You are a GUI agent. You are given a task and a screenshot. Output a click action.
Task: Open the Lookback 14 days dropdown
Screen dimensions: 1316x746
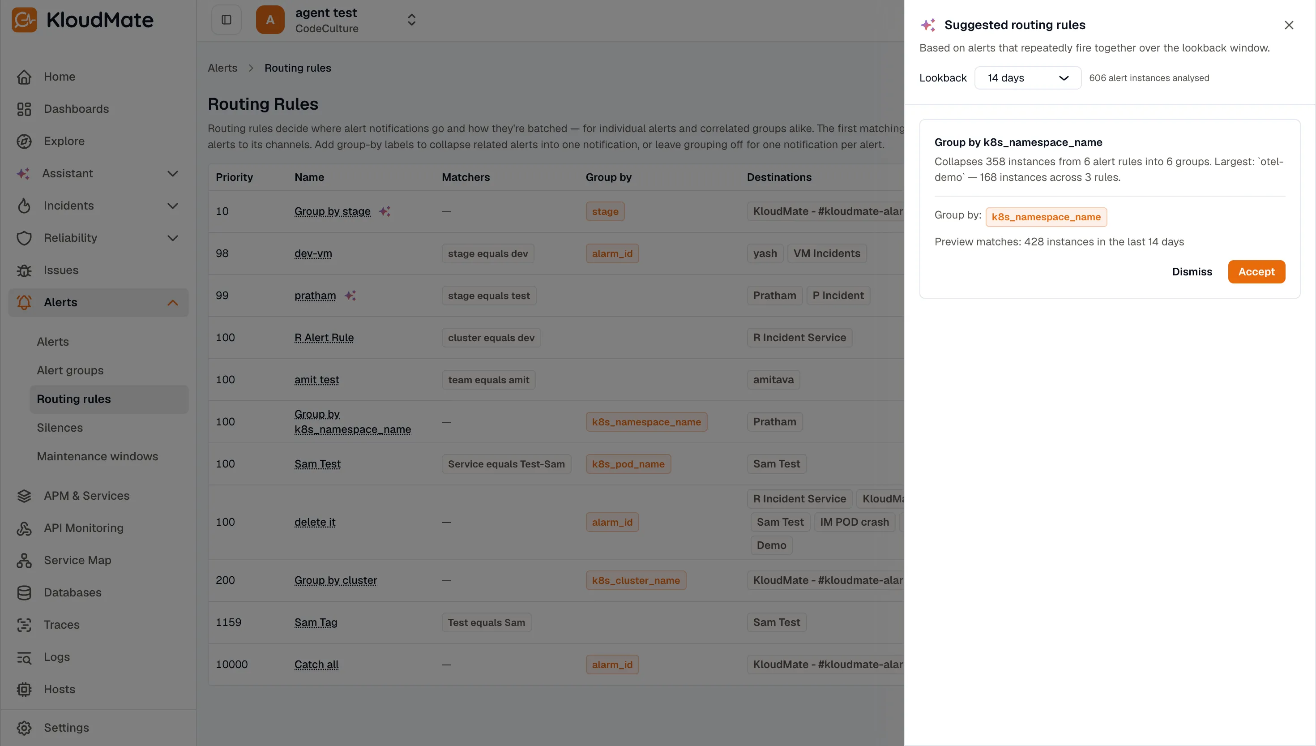click(1027, 78)
